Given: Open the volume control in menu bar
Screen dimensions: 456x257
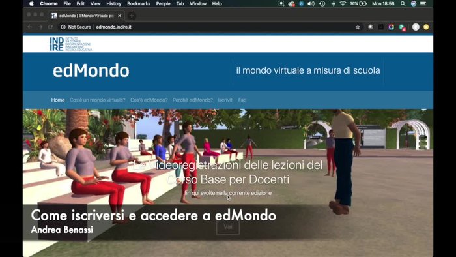Looking at the screenshot, I should tap(311, 3).
